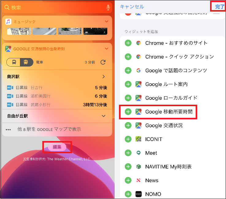Add the Google 移動所要時間 widget
The width and height of the screenshot is (226, 199).
tap(128, 112)
